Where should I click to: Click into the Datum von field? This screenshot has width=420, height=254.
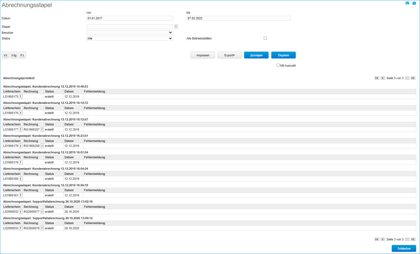coord(130,18)
